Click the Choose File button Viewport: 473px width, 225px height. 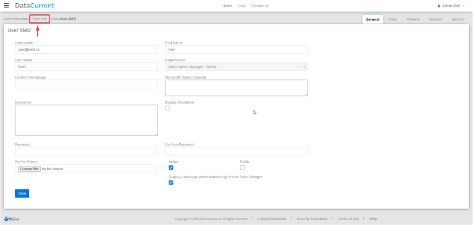[x=29, y=169]
